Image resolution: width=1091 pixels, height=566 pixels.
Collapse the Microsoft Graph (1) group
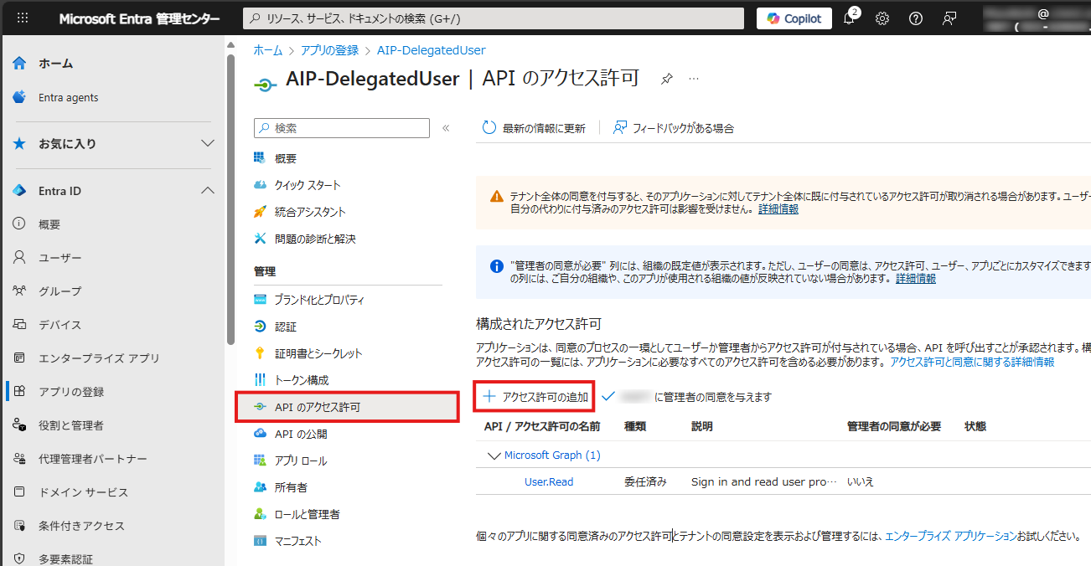coord(494,455)
